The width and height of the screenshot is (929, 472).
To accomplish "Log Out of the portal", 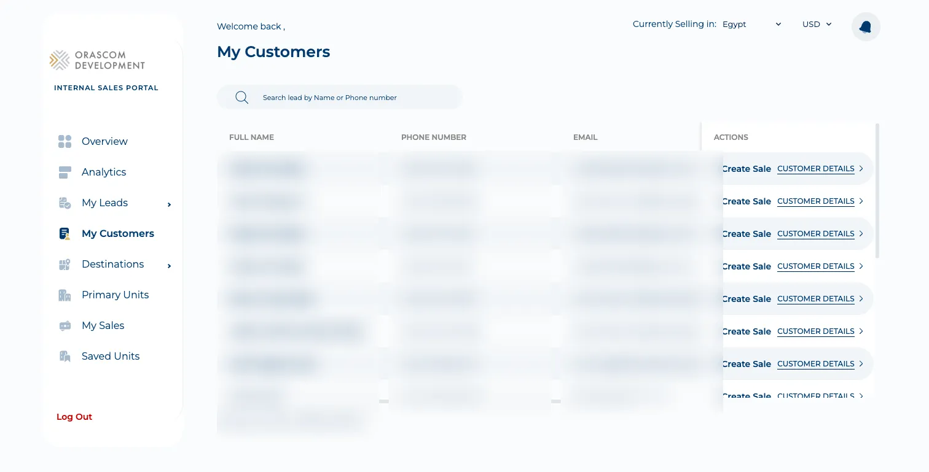I will 74,417.
